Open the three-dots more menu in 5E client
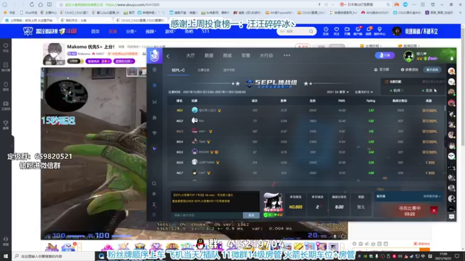Image resolution: width=465 pixels, height=261 pixels. pos(287,55)
